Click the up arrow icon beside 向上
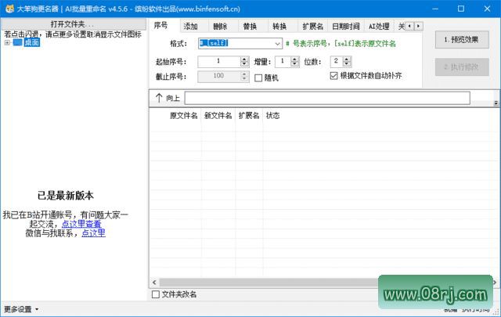Image resolution: width=501 pixels, height=317 pixels. tap(159, 98)
